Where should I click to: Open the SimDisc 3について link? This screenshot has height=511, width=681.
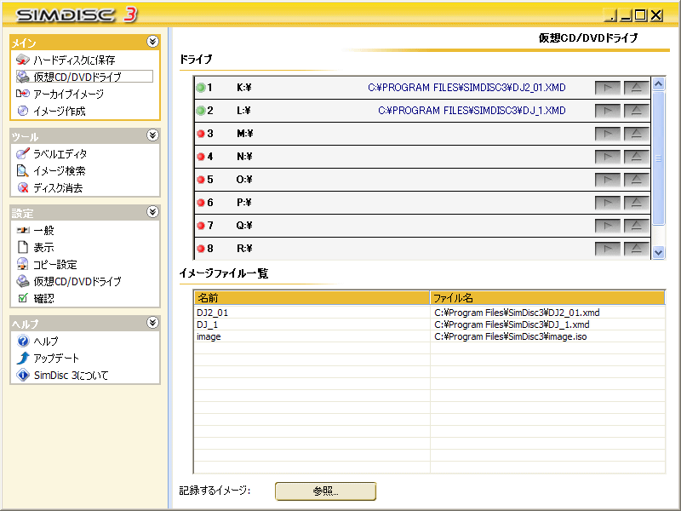(x=71, y=376)
